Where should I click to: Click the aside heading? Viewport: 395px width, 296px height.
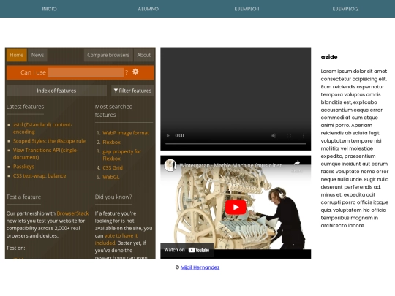(x=329, y=57)
